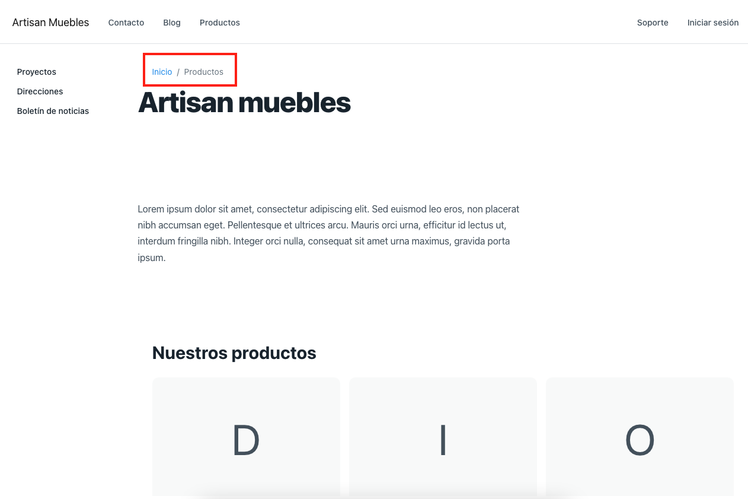Select Productos in the breadcrumb trail
This screenshot has height=499, width=748.
pos(204,71)
